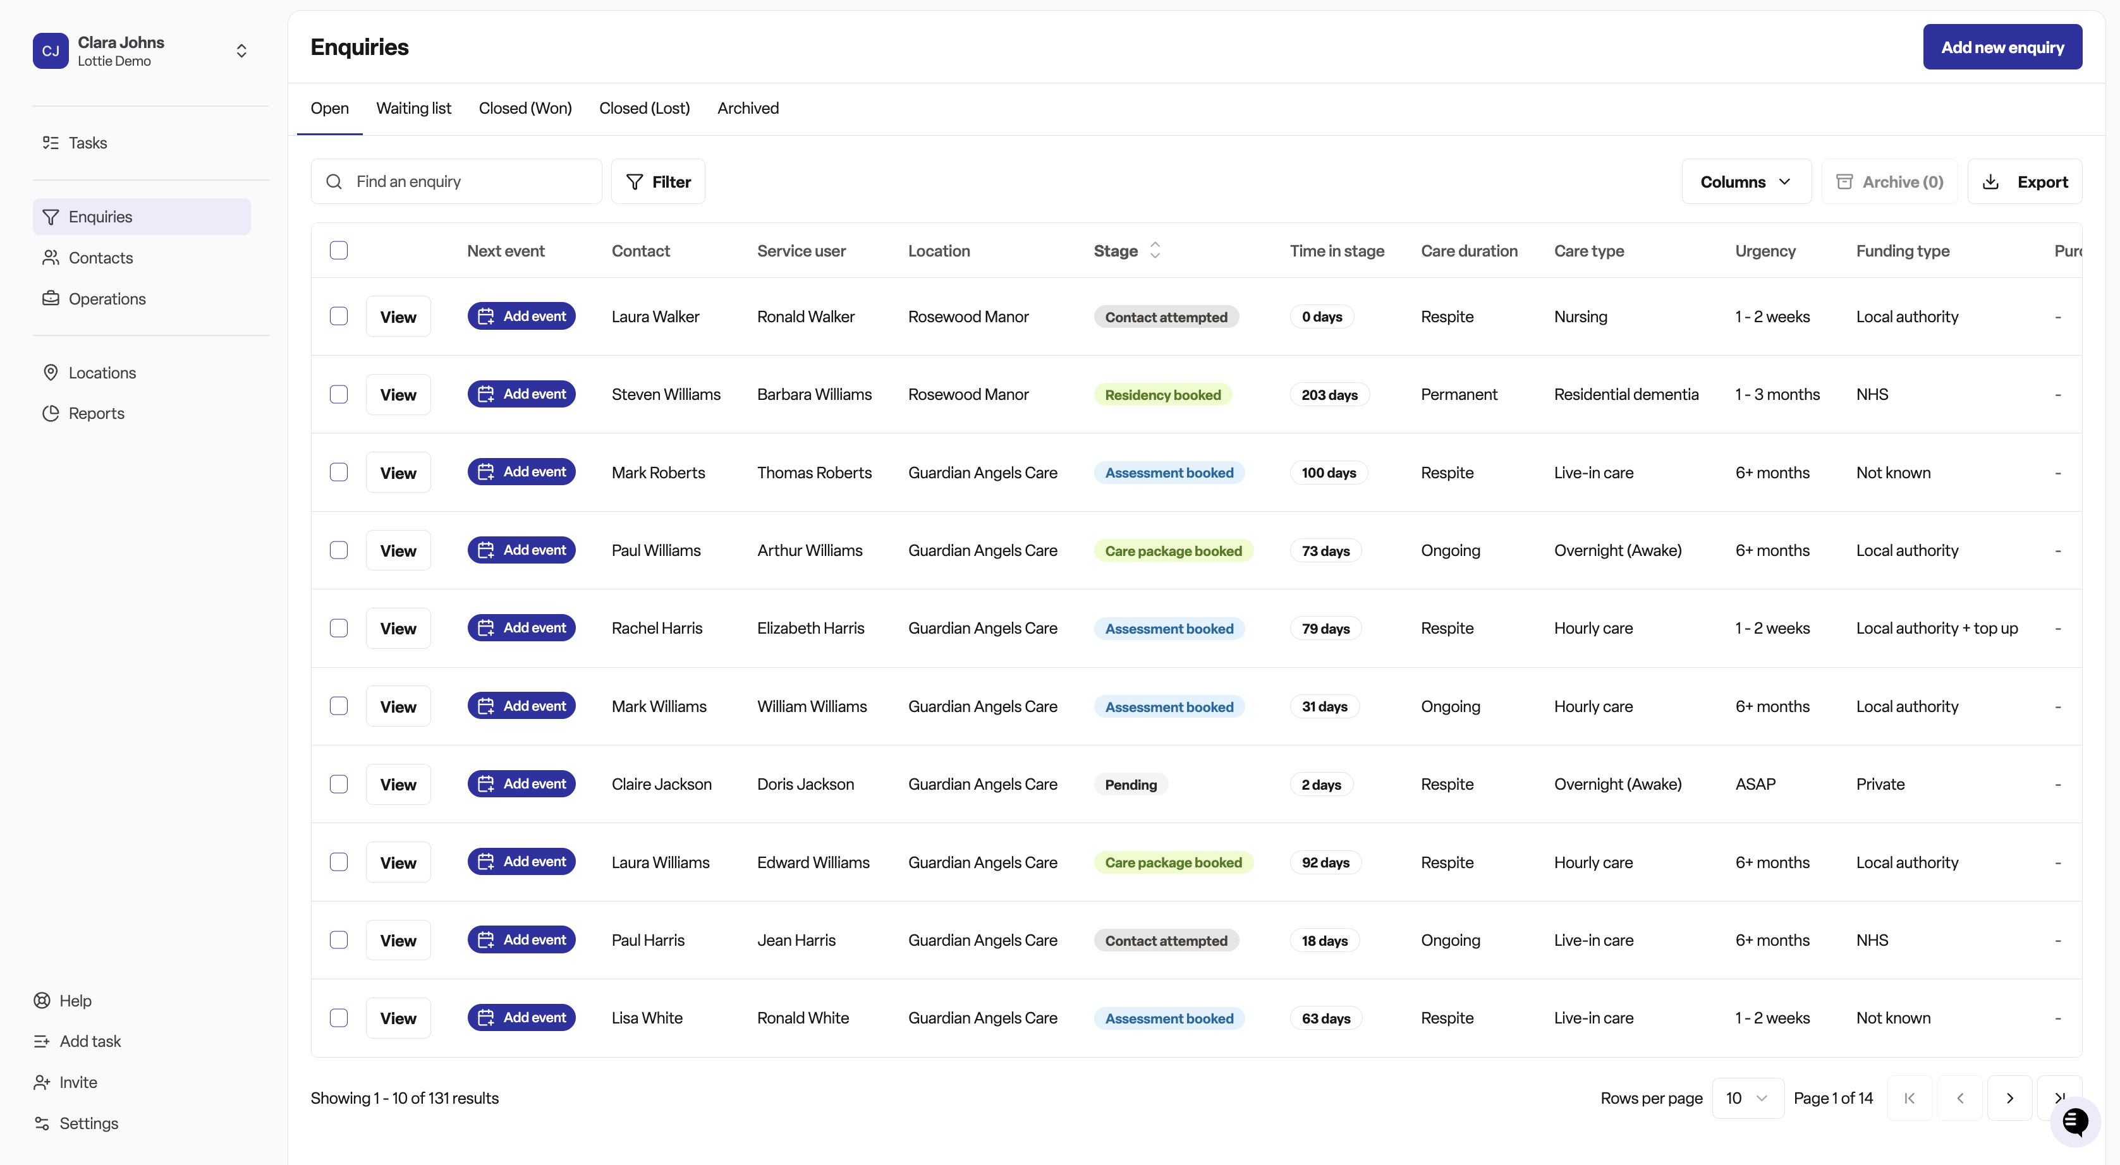2120x1165 pixels.
Task: Switch to the Open tab
Action: [x=330, y=108]
